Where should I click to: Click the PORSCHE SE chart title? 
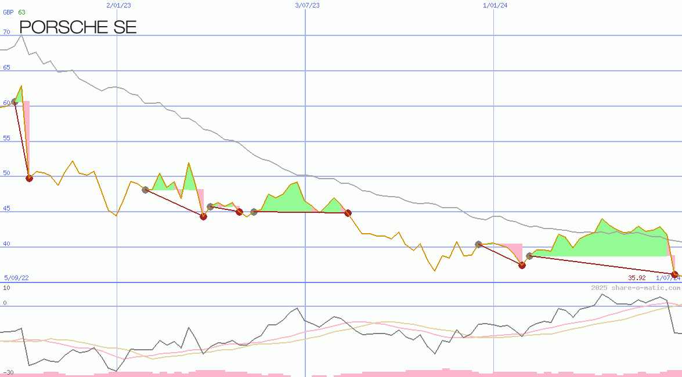pyautogui.click(x=78, y=27)
